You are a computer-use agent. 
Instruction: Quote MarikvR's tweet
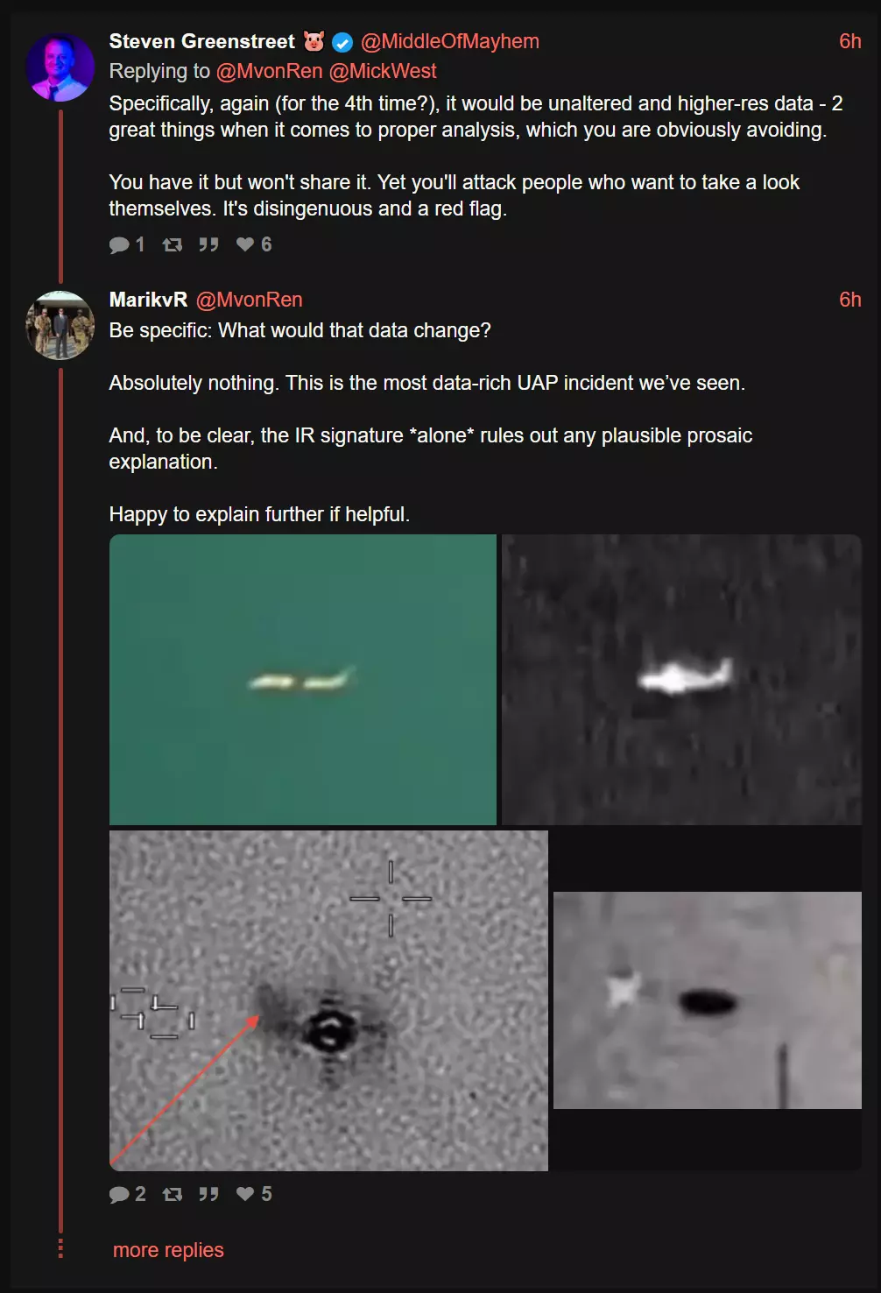click(208, 1194)
